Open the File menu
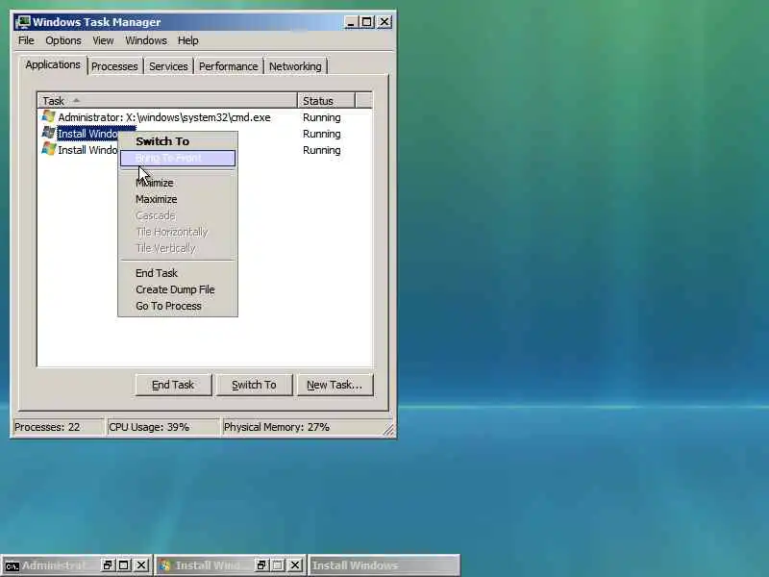The width and height of the screenshot is (769, 577). click(x=26, y=40)
